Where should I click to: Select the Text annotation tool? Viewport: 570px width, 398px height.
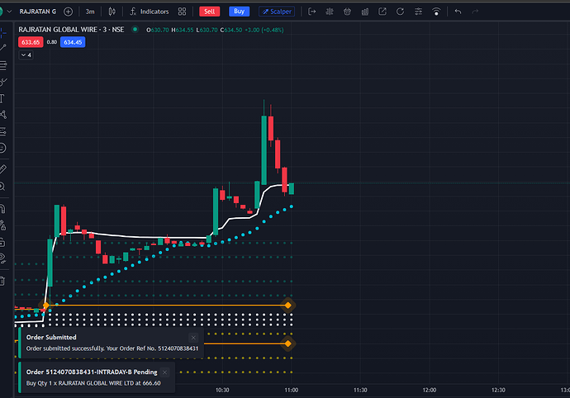[2, 98]
